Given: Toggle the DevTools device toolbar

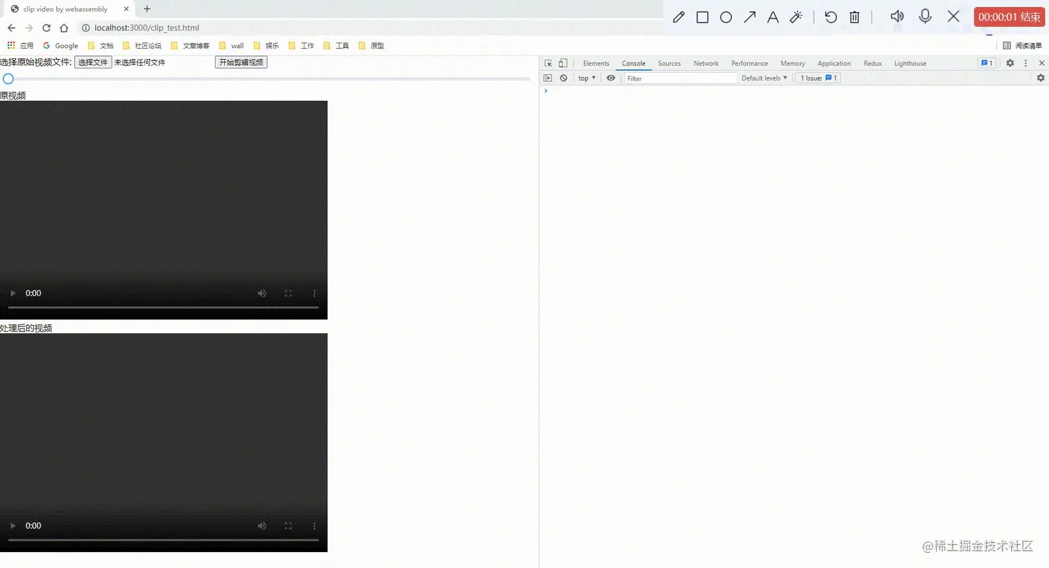Looking at the screenshot, I should [x=563, y=62].
